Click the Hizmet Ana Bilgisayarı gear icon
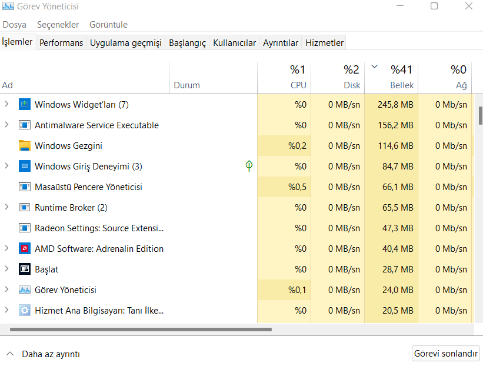The width and height of the screenshot is (483, 366). click(x=24, y=311)
